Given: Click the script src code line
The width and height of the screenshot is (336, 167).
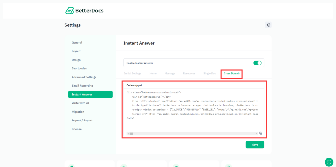Looking at the screenshot, I should 195,114.
